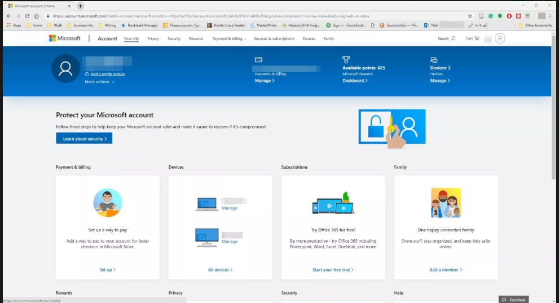Bookmark this page with the star icon
Screen dimensions: 559x303
(470, 16)
